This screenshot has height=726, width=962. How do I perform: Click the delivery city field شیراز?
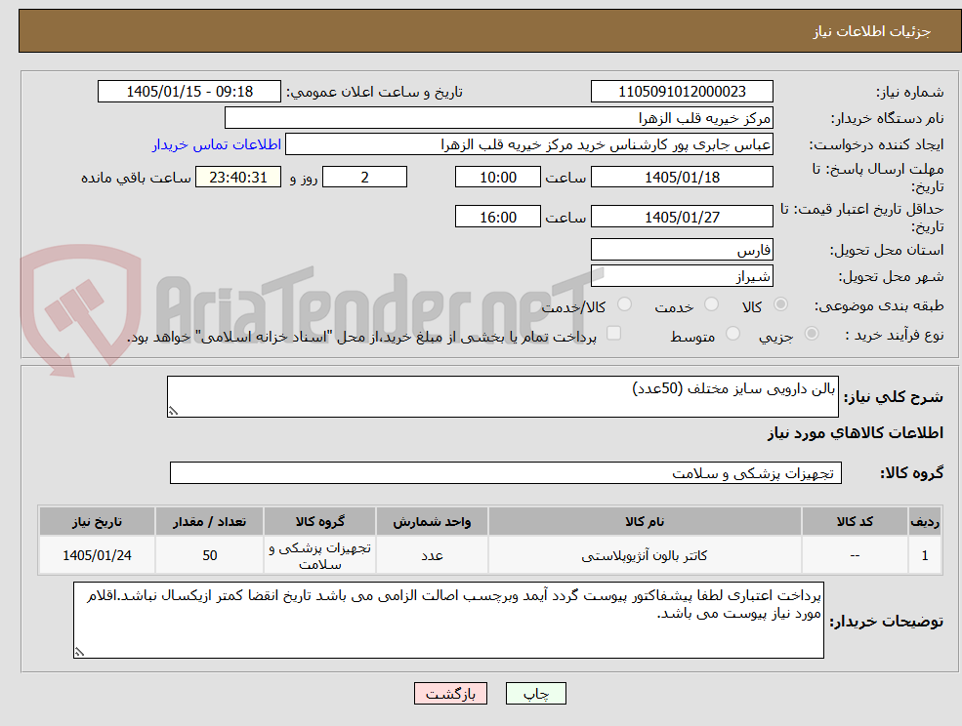(x=682, y=276)
